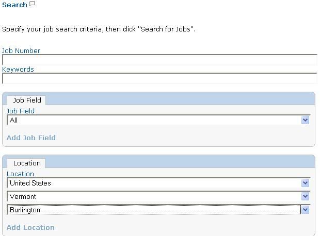Image resolution: width=320 pixels, height=236 pixels.
Task: Click the arrow button of the All combo box
Action: coord(305,120)
